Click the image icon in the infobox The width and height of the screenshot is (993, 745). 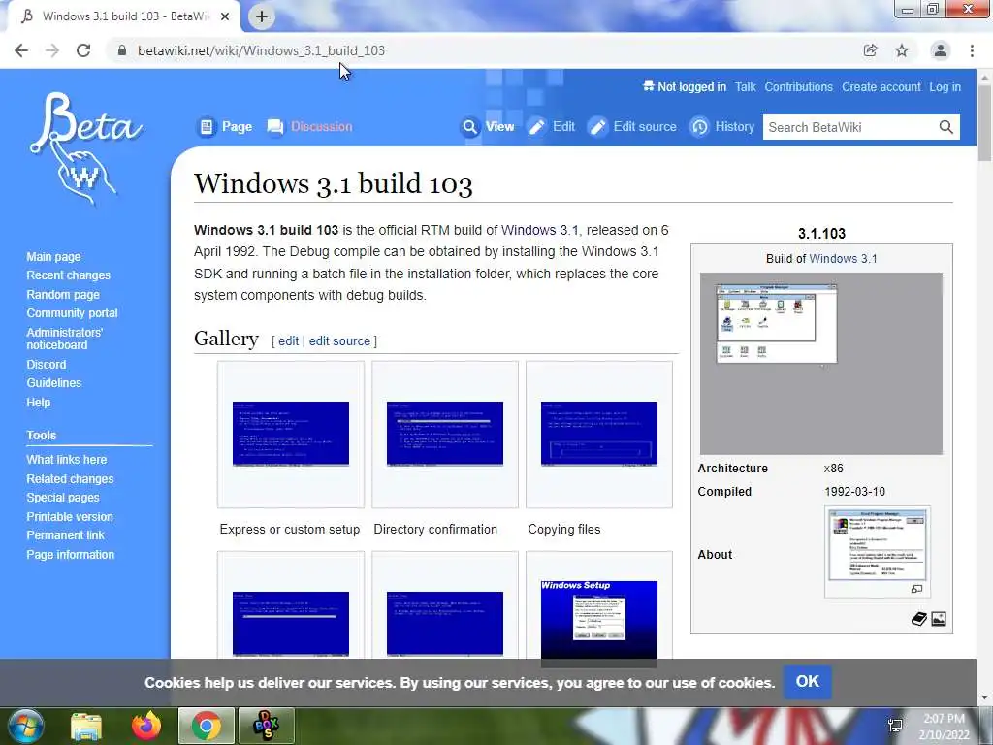point(939,619)
